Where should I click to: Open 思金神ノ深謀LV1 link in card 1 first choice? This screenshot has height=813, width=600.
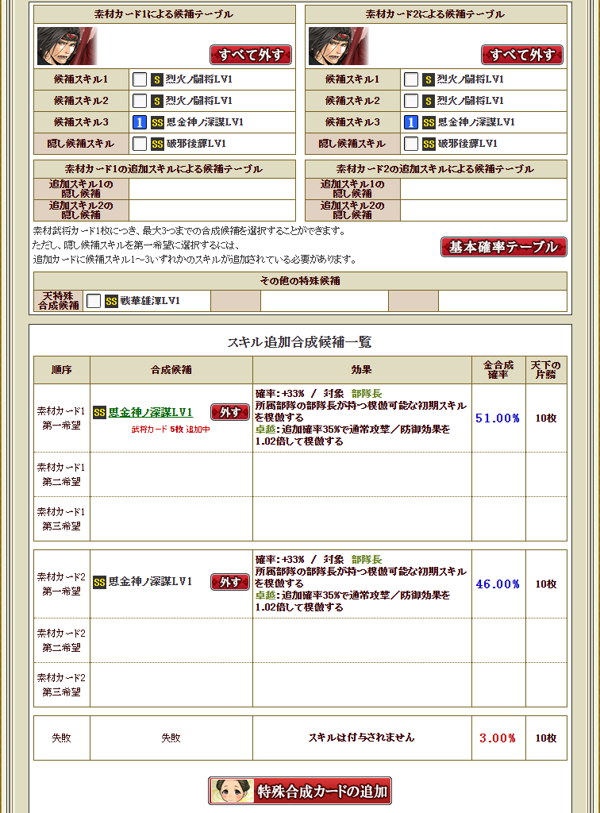(150, 412)
